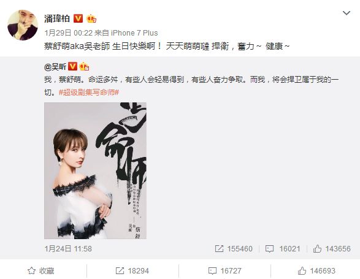360x279 pixels.
Task: Click the orange verified V badge beside 潘瑋柏
Action: click(x=78, y=18)
